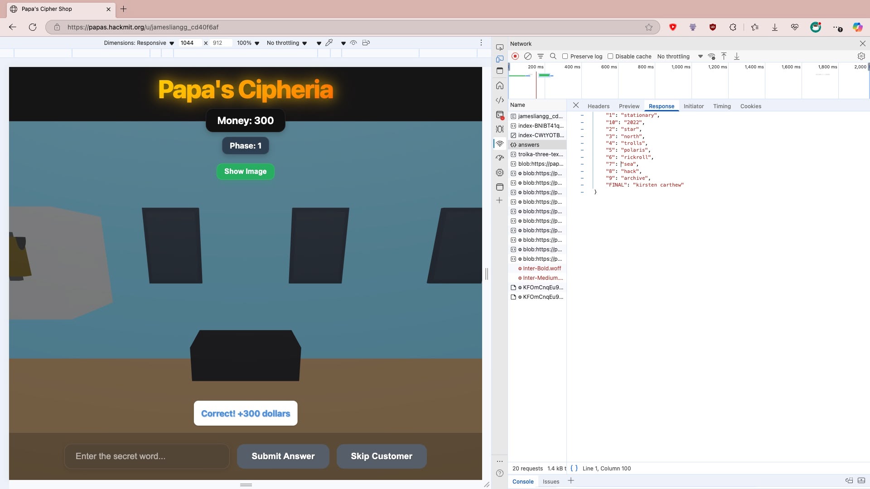Open DevTools help question mark icon
This screenshot has height=489, width=870.
(500, 473)
